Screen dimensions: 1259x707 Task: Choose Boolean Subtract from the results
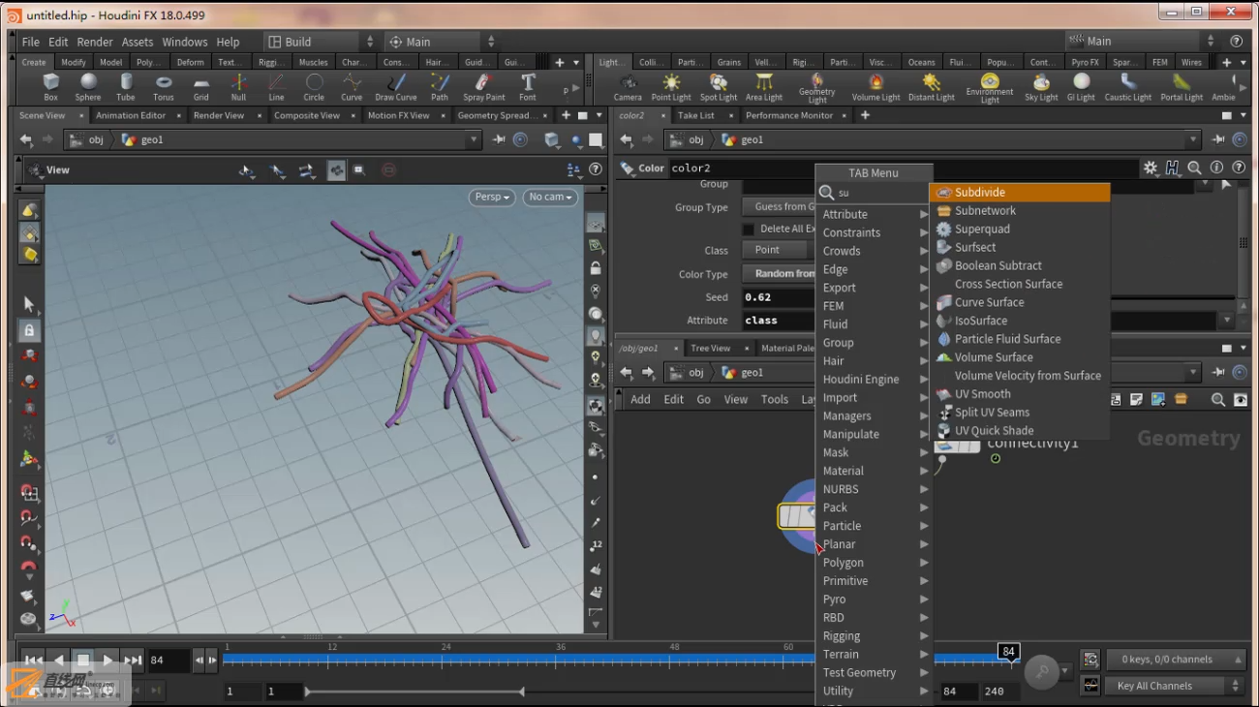point(1020,265)
